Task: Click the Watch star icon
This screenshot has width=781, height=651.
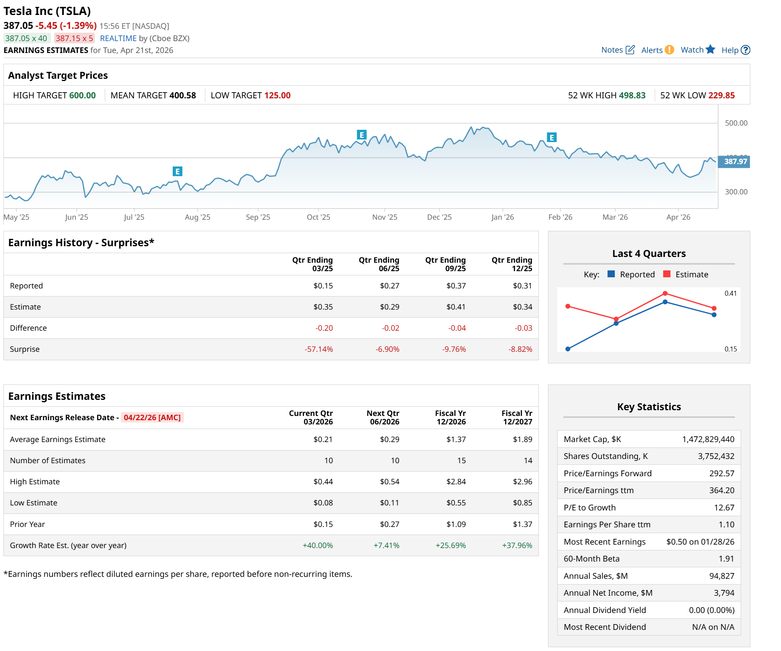Action: [x=710, y=50]
